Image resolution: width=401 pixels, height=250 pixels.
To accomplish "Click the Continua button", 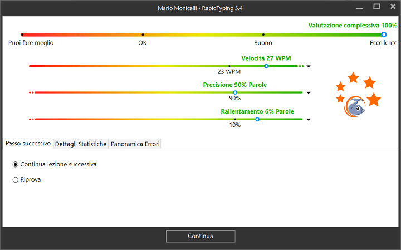I will pyautogui.click(x=200, y=236).
